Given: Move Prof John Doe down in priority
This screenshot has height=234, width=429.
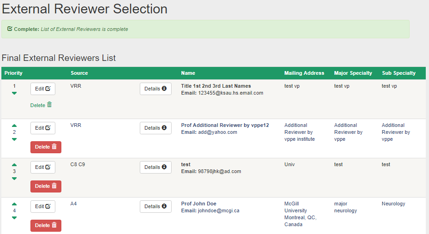Looking at the screenshot, I should click(14, 218).
